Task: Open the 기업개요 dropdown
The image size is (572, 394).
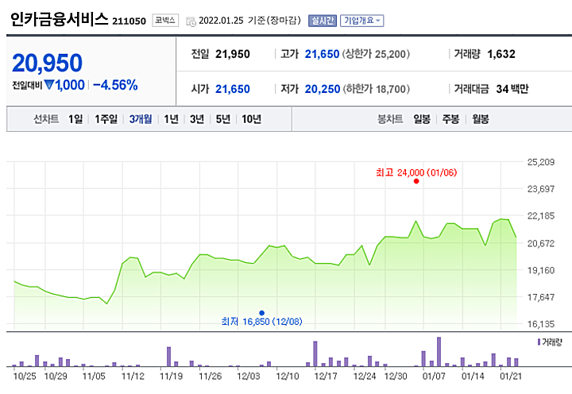Action: 362,21
